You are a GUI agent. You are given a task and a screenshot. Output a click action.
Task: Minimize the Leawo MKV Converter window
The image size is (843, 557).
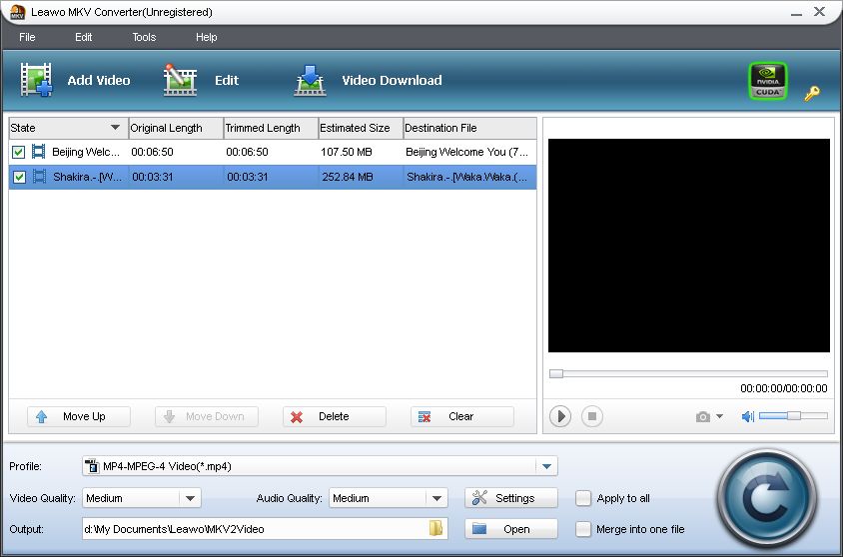[x=796, y=13]
